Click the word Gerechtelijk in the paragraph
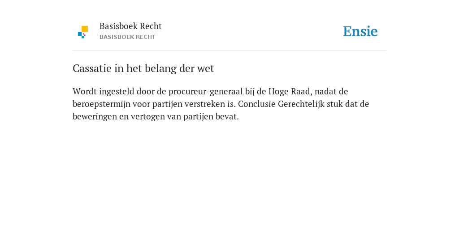 [301, 104]
